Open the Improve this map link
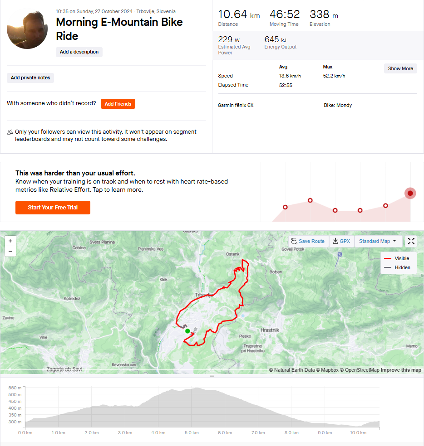Screen dimensions: 424x446 pos(401,370)
